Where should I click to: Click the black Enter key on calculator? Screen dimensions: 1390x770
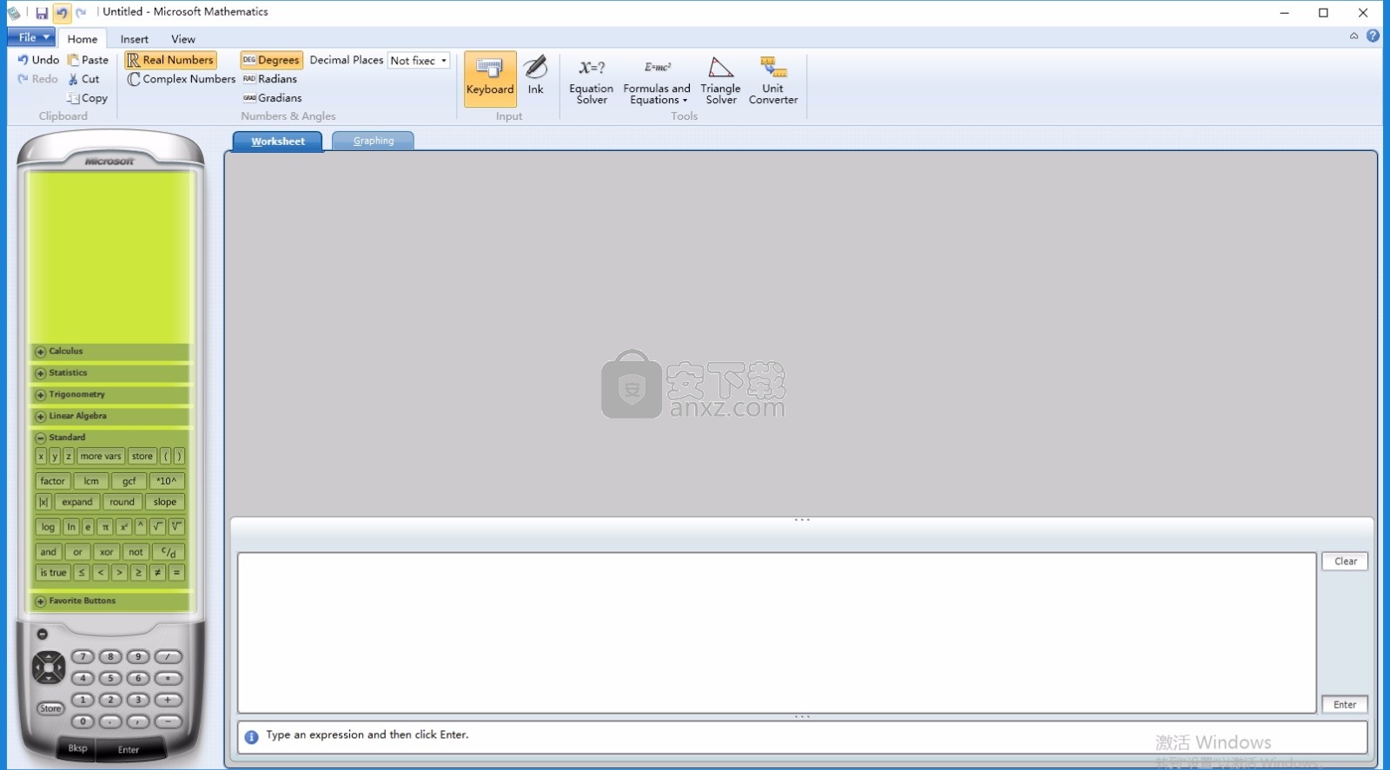129,750
